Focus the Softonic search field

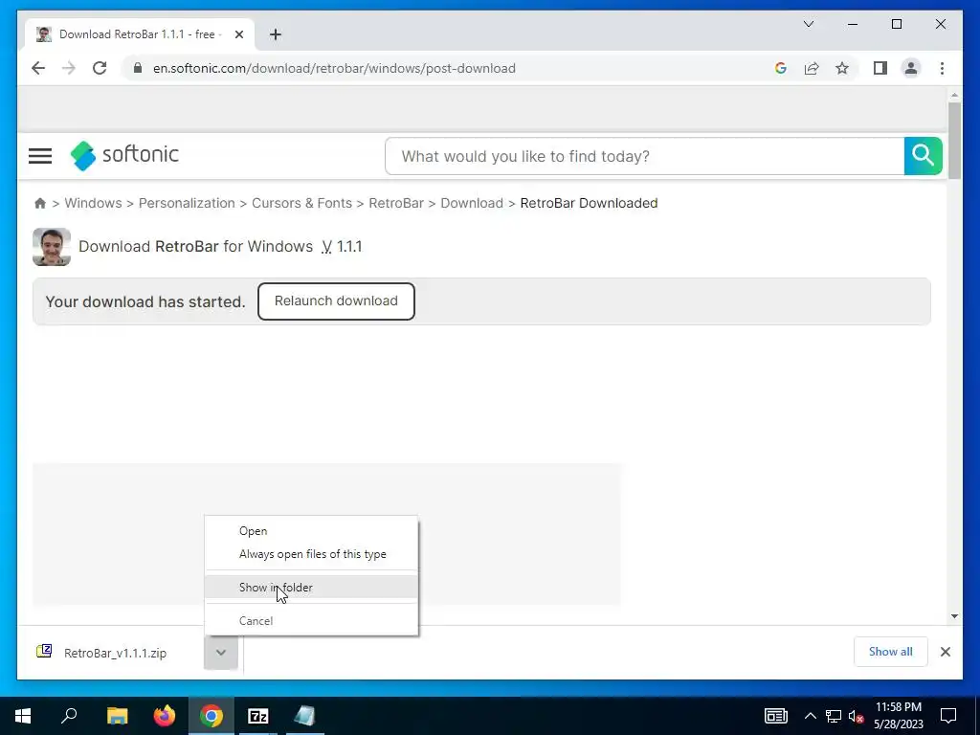[644, 156]
